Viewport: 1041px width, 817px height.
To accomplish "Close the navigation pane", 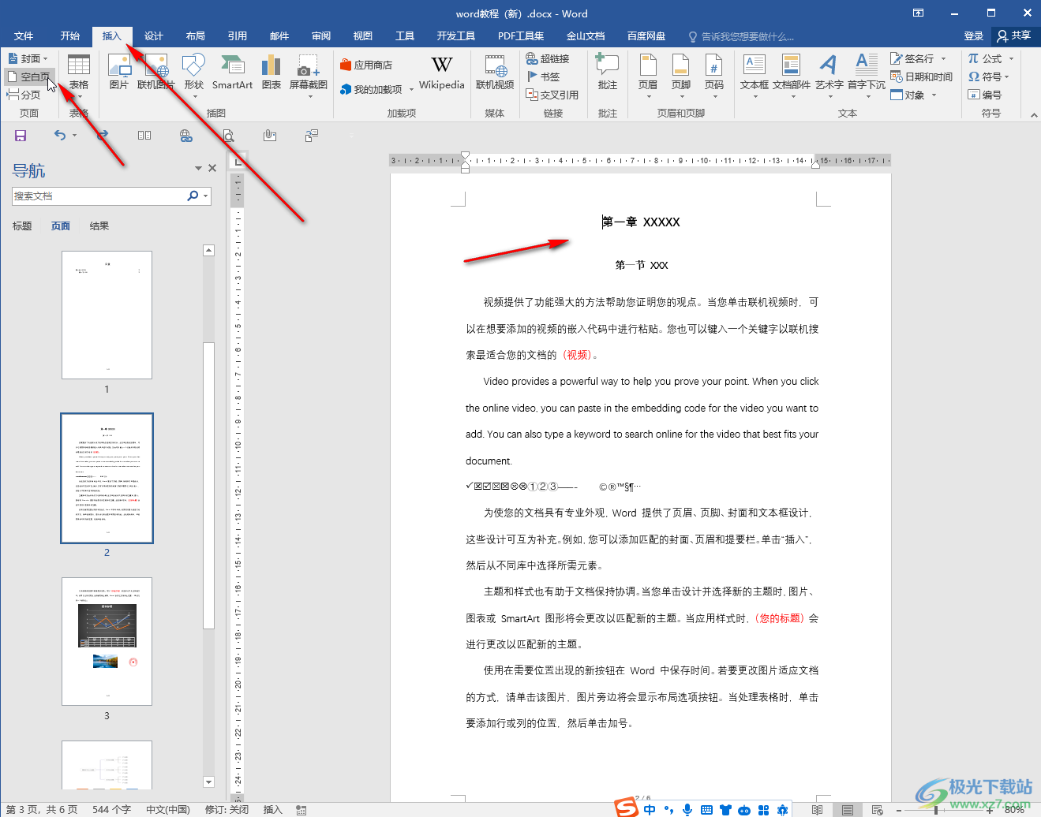I will [x=212, y=168].
